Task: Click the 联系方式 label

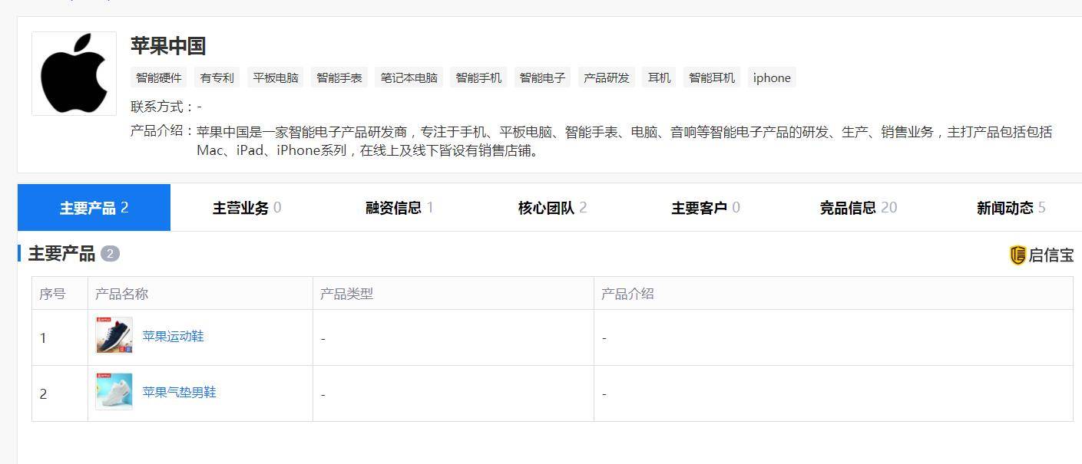Action: coord(163,107)
